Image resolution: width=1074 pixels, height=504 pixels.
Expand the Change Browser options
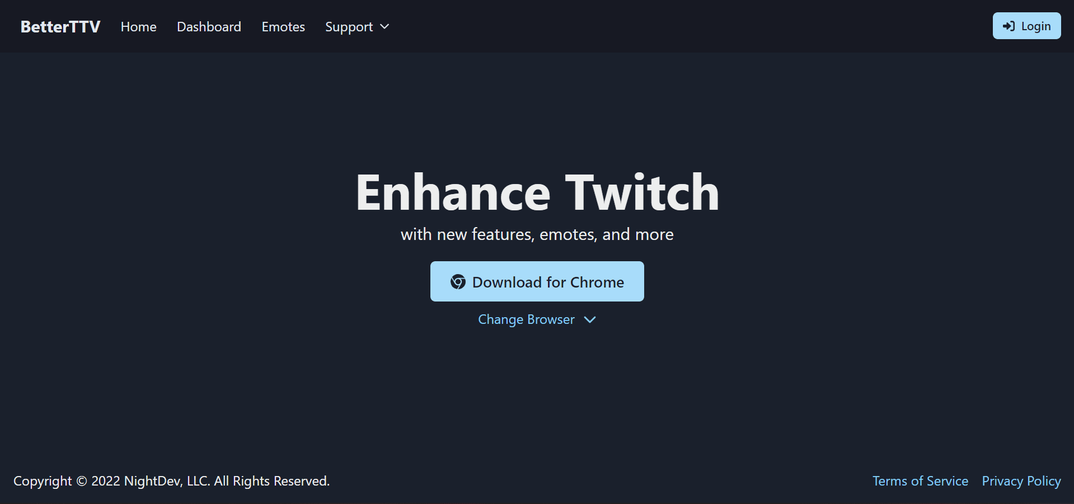point(537,319)
